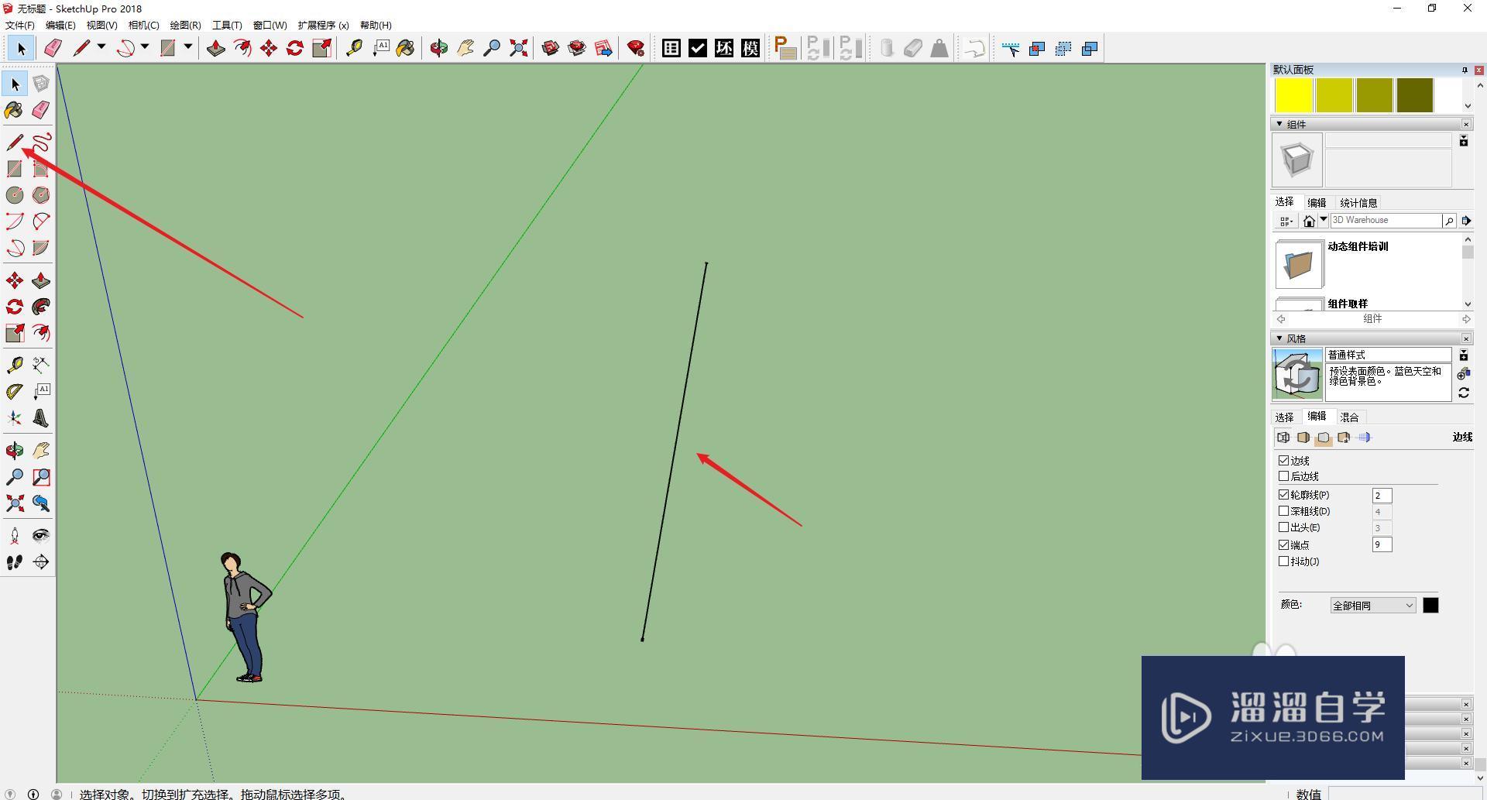Select the Section Plane tool
The width and height of the screenshot is (1487, 800).
[41, 562]
